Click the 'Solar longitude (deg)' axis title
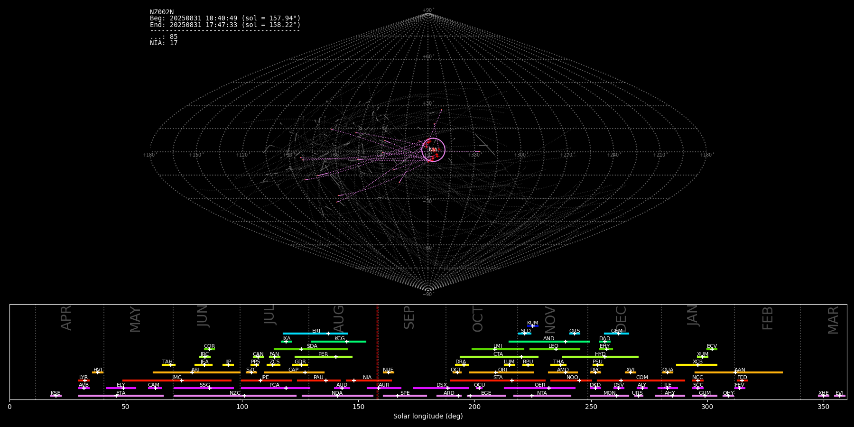This screenshot has width=854, height=427. (428, 417)
